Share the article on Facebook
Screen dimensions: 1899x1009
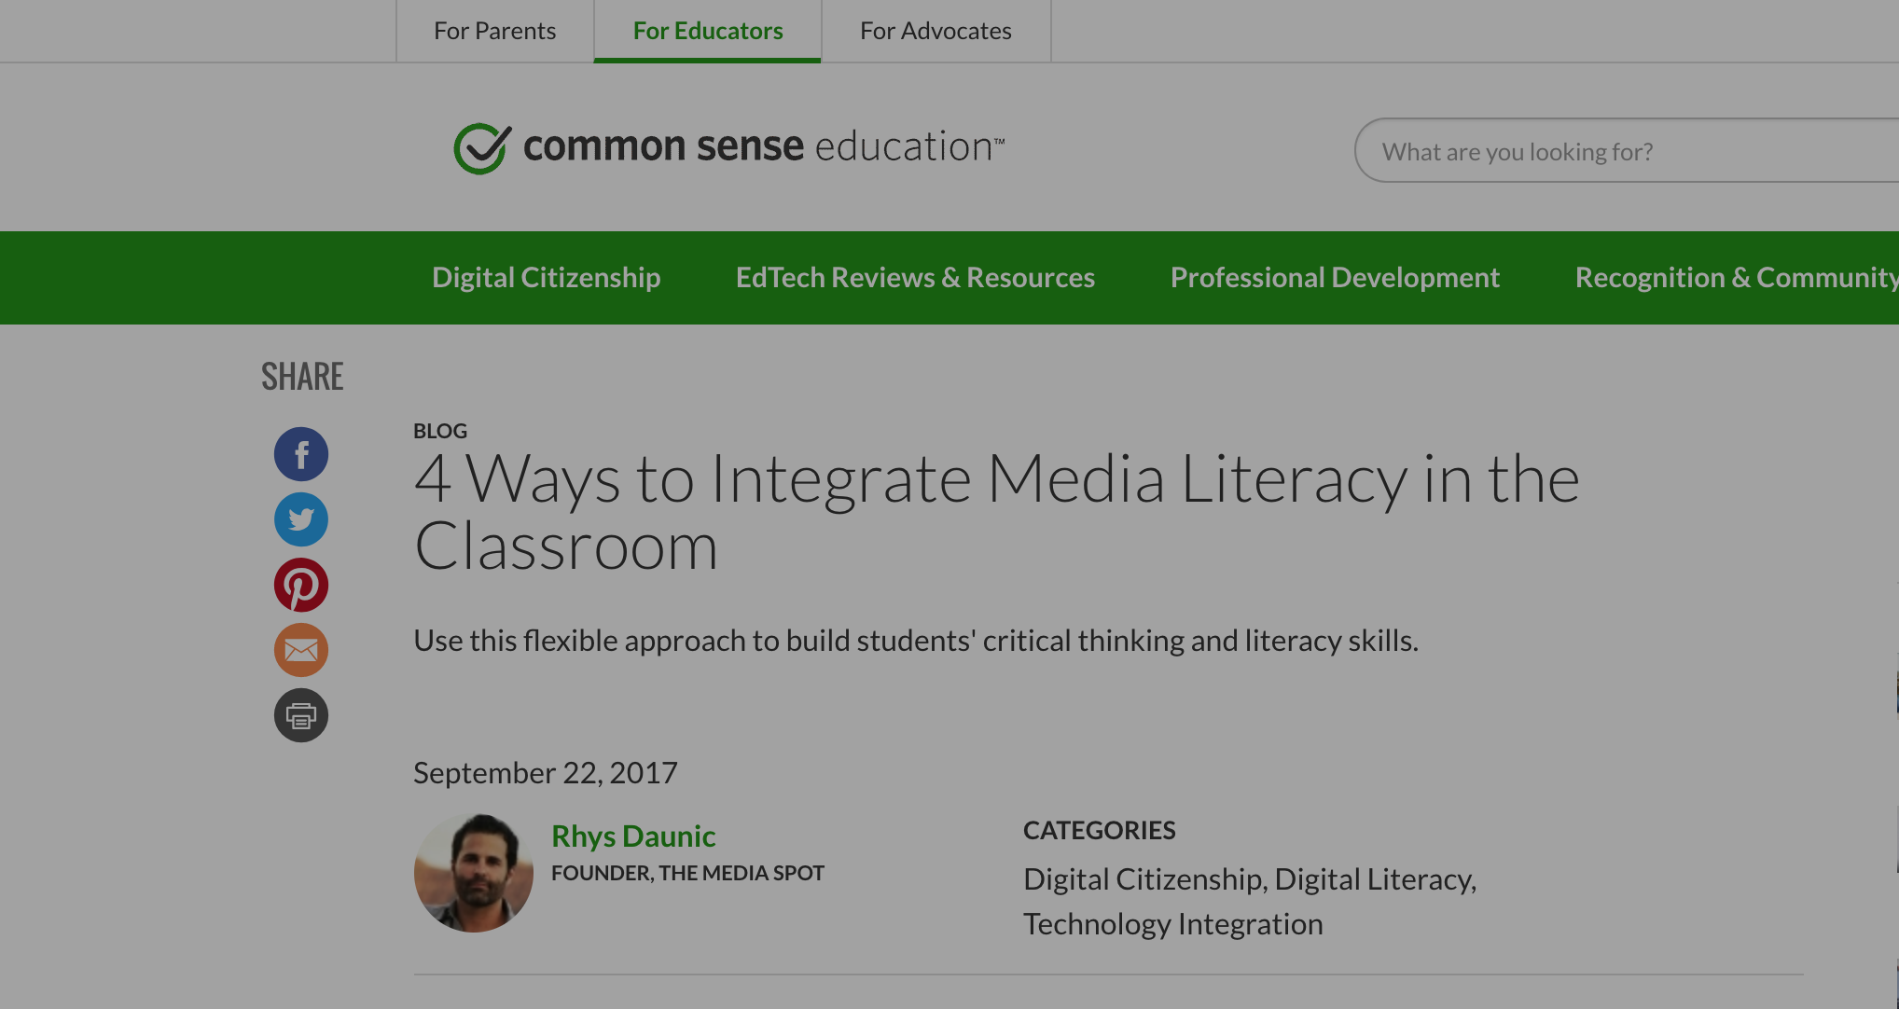(300, 453)
